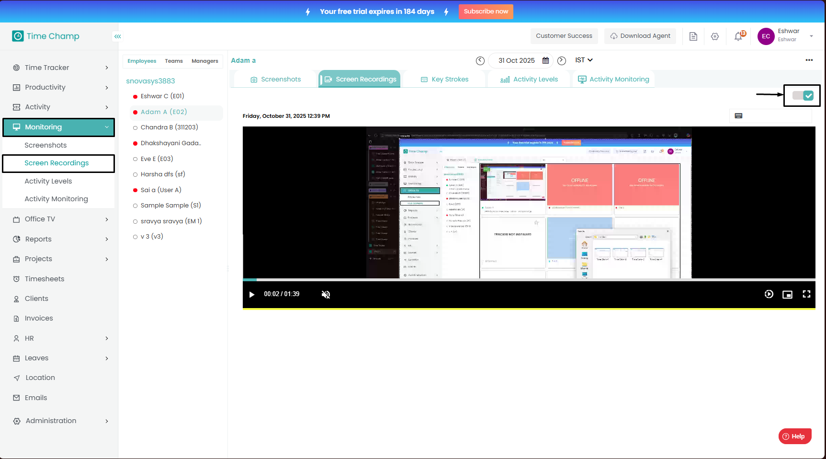Enter fullscreen video mode
826x459 pixels.
point(806,294)
